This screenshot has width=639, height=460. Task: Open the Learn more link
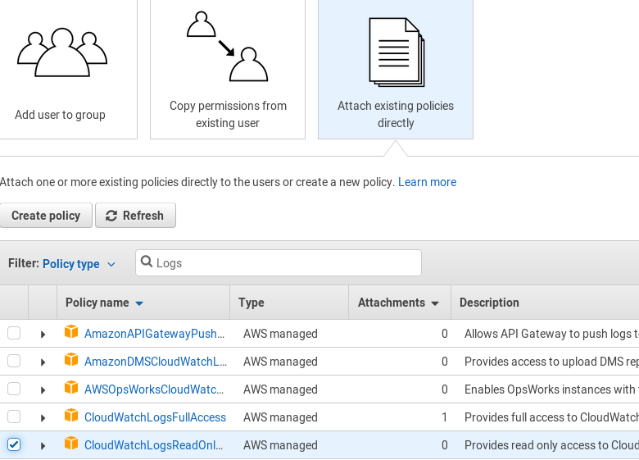point(427,182)
